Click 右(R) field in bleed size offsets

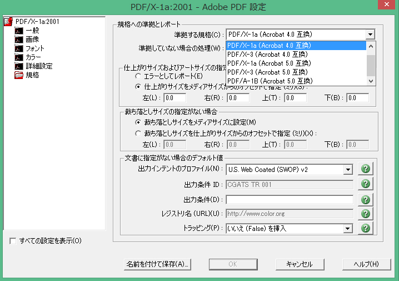pyautogui.click(x=238, y=145)
